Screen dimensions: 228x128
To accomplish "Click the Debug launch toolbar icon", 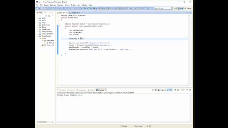I will 85,8.
